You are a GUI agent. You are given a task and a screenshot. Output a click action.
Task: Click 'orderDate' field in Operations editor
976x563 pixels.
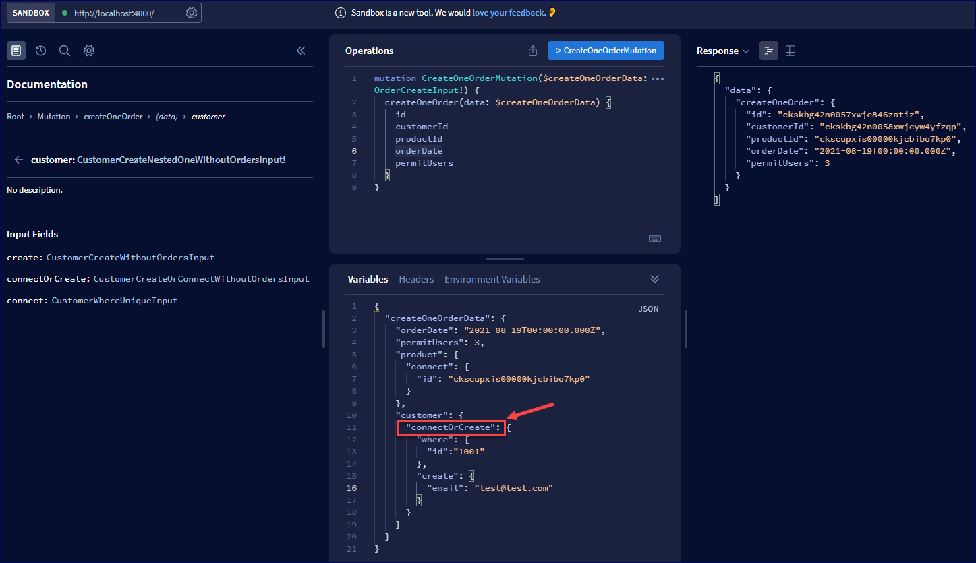(419, 151)
